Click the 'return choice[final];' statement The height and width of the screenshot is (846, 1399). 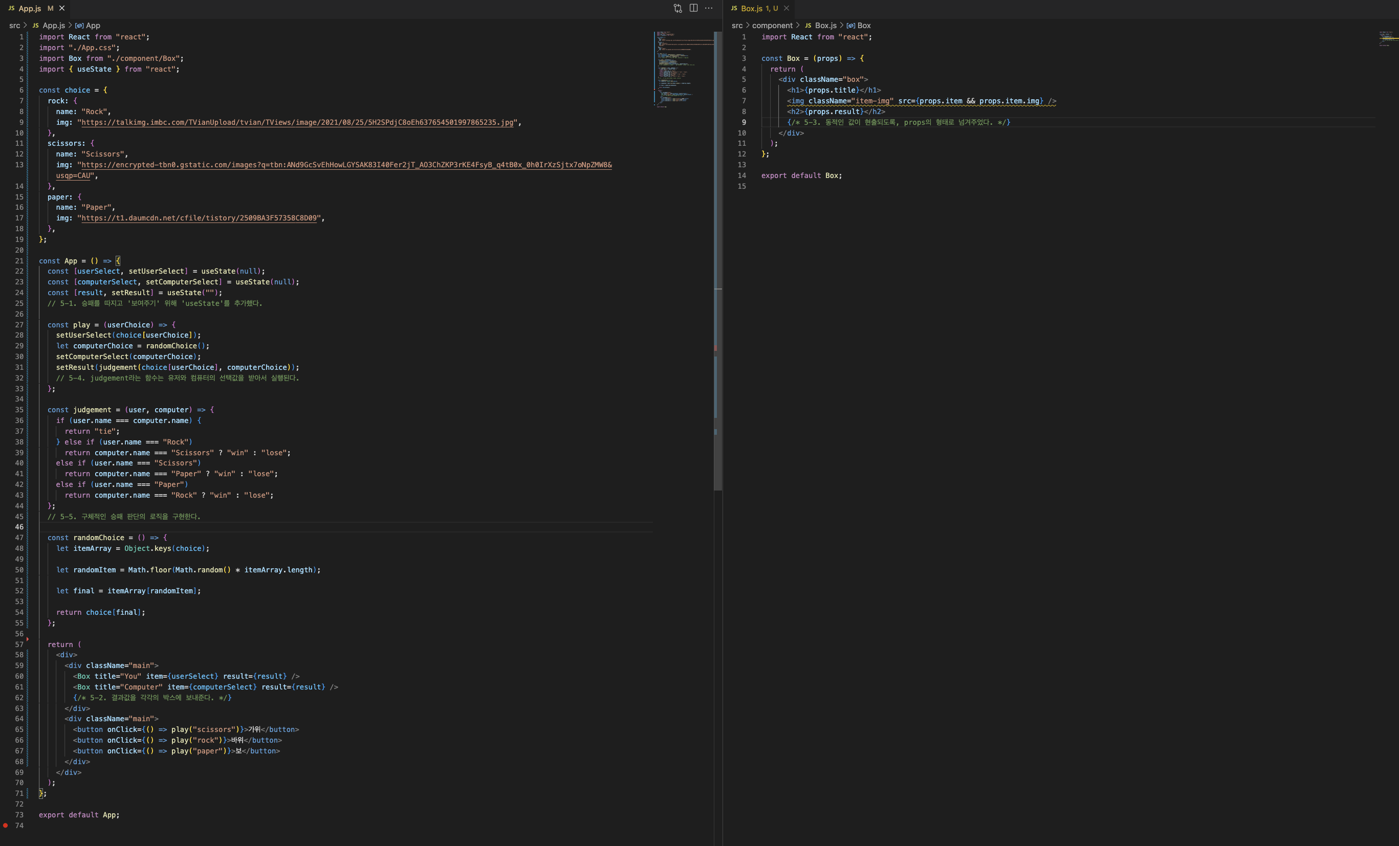click(x=100, y=613)
